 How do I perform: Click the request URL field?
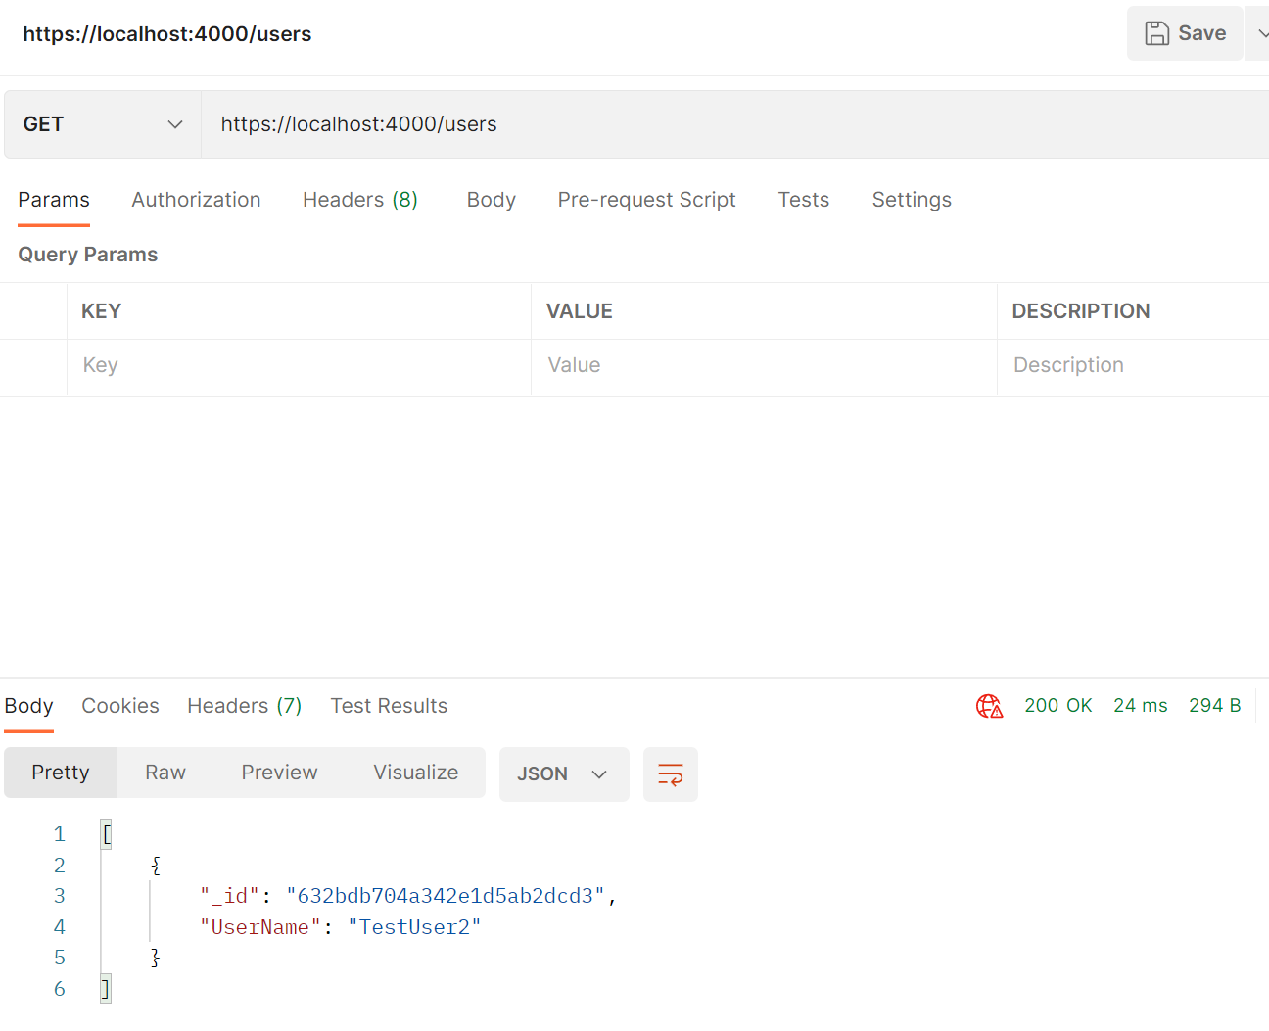(734, 124)
